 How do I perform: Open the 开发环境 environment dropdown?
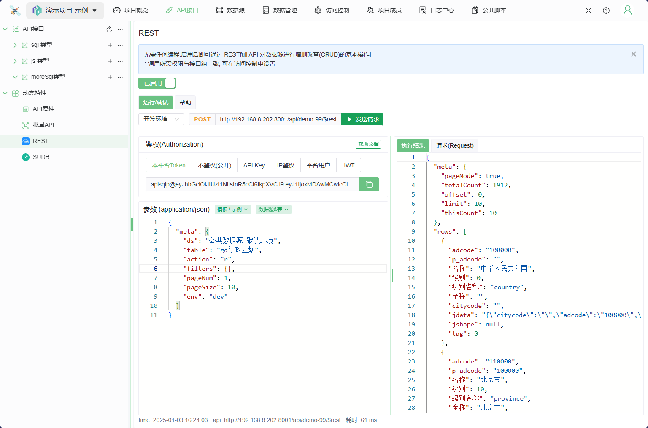[161, 119]
